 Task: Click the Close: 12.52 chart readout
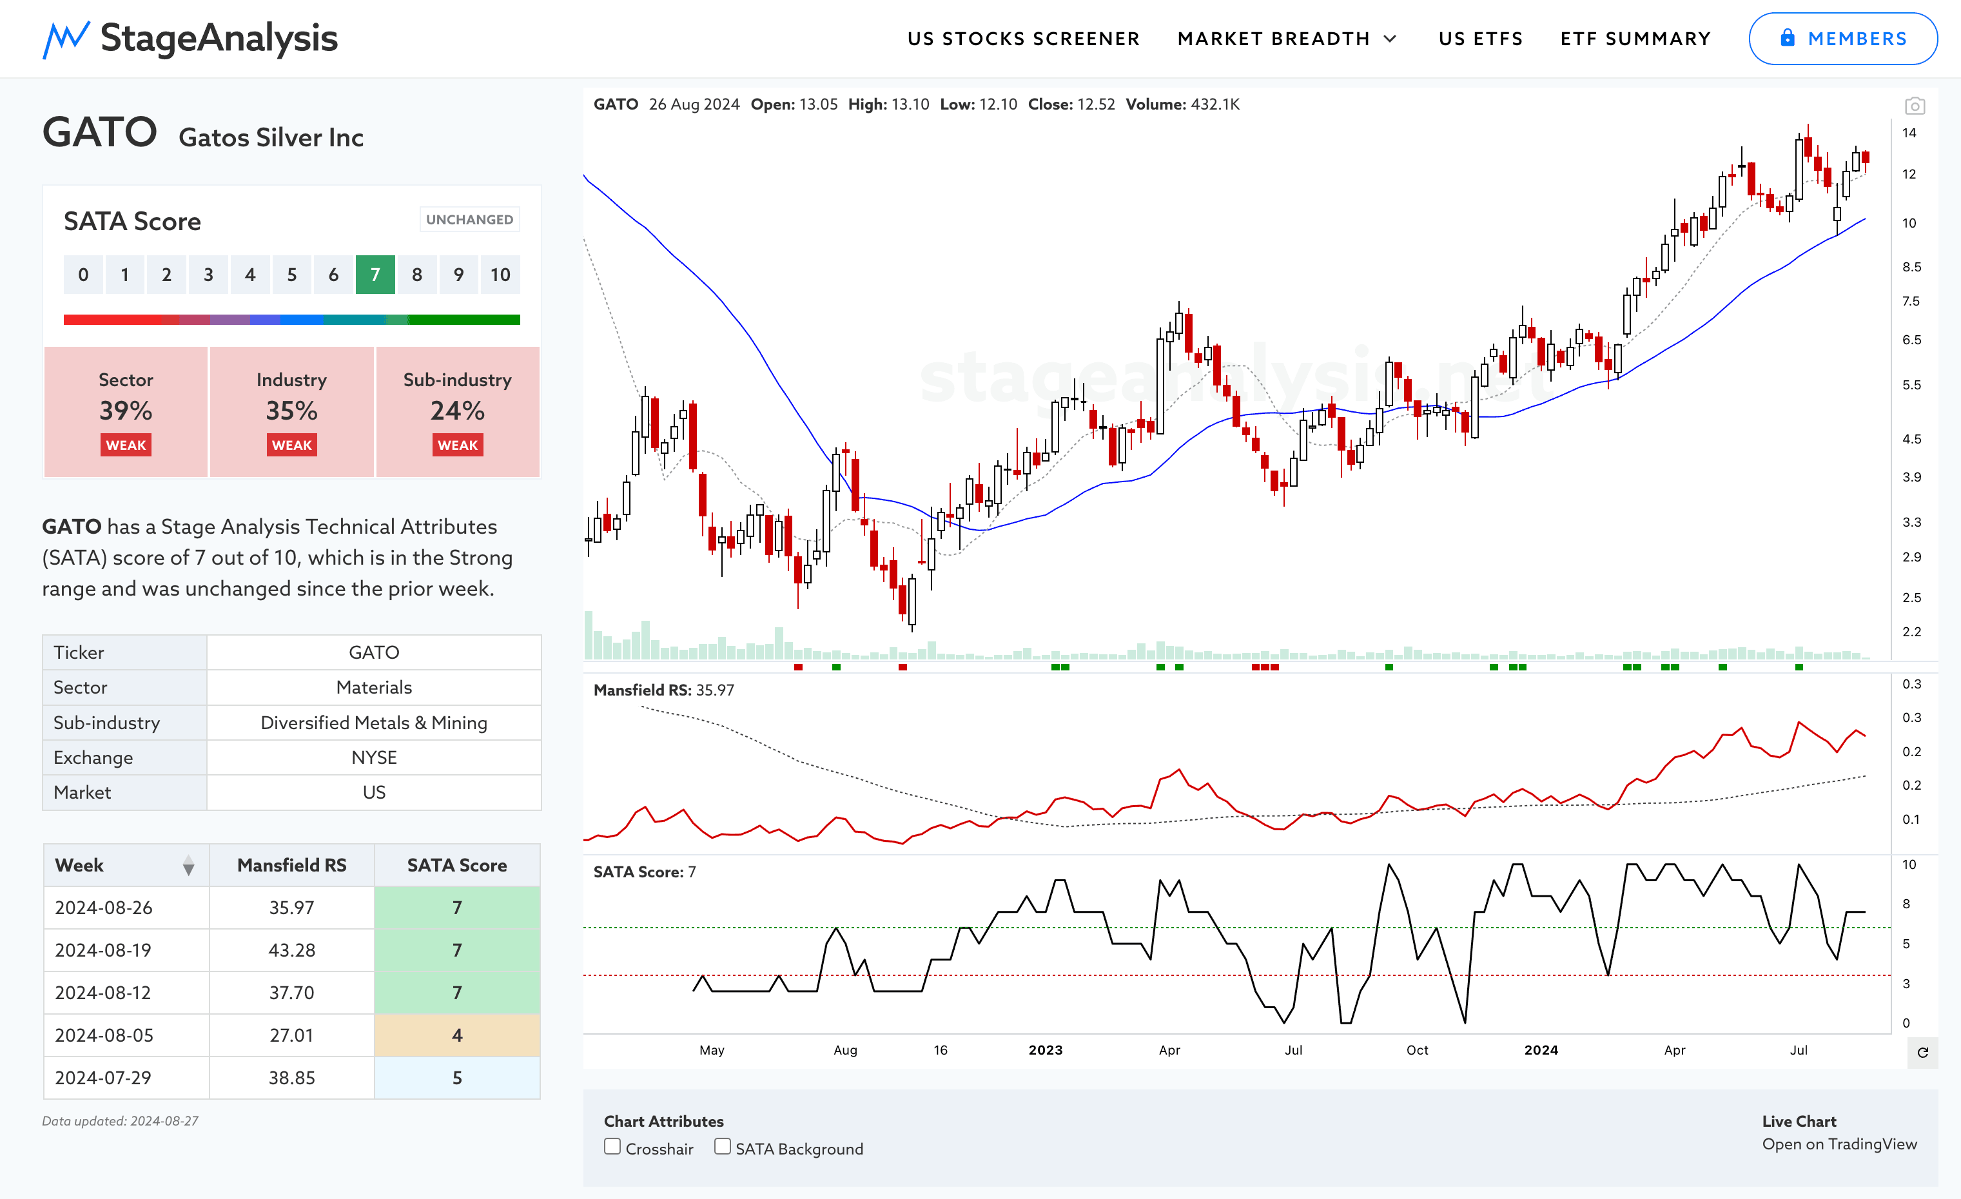pos(1071,104)
